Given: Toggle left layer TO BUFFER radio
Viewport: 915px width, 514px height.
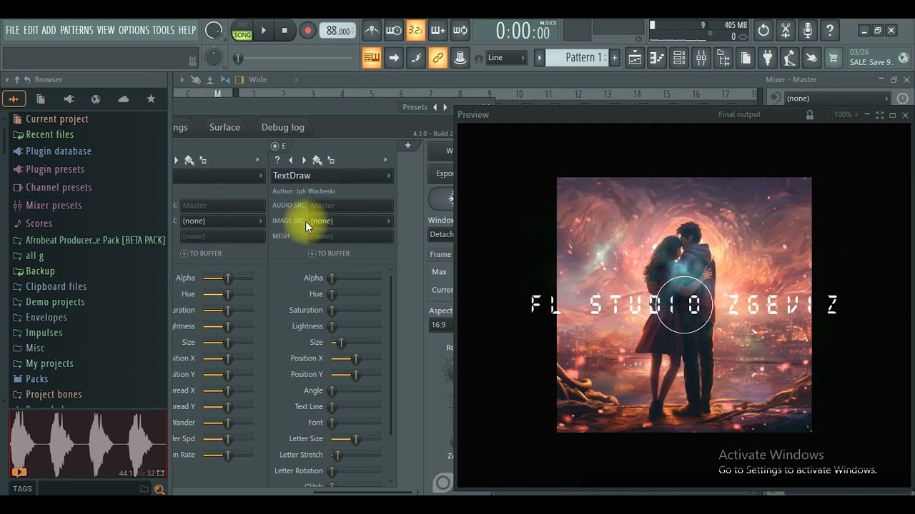Looking at the screenshot, I should click(184, 253).
